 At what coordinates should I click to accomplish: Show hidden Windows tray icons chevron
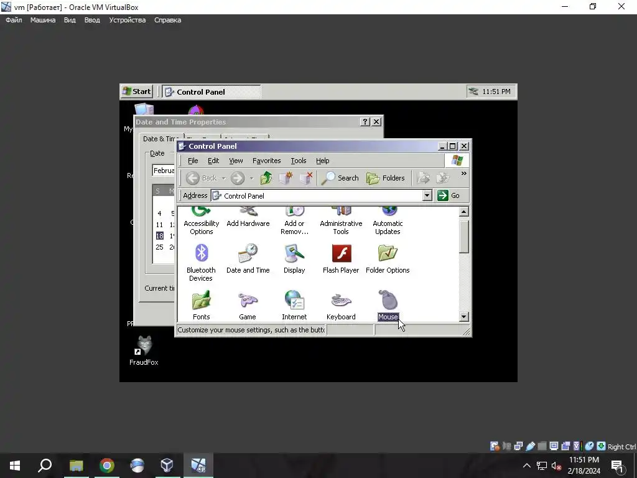(526, 466)
